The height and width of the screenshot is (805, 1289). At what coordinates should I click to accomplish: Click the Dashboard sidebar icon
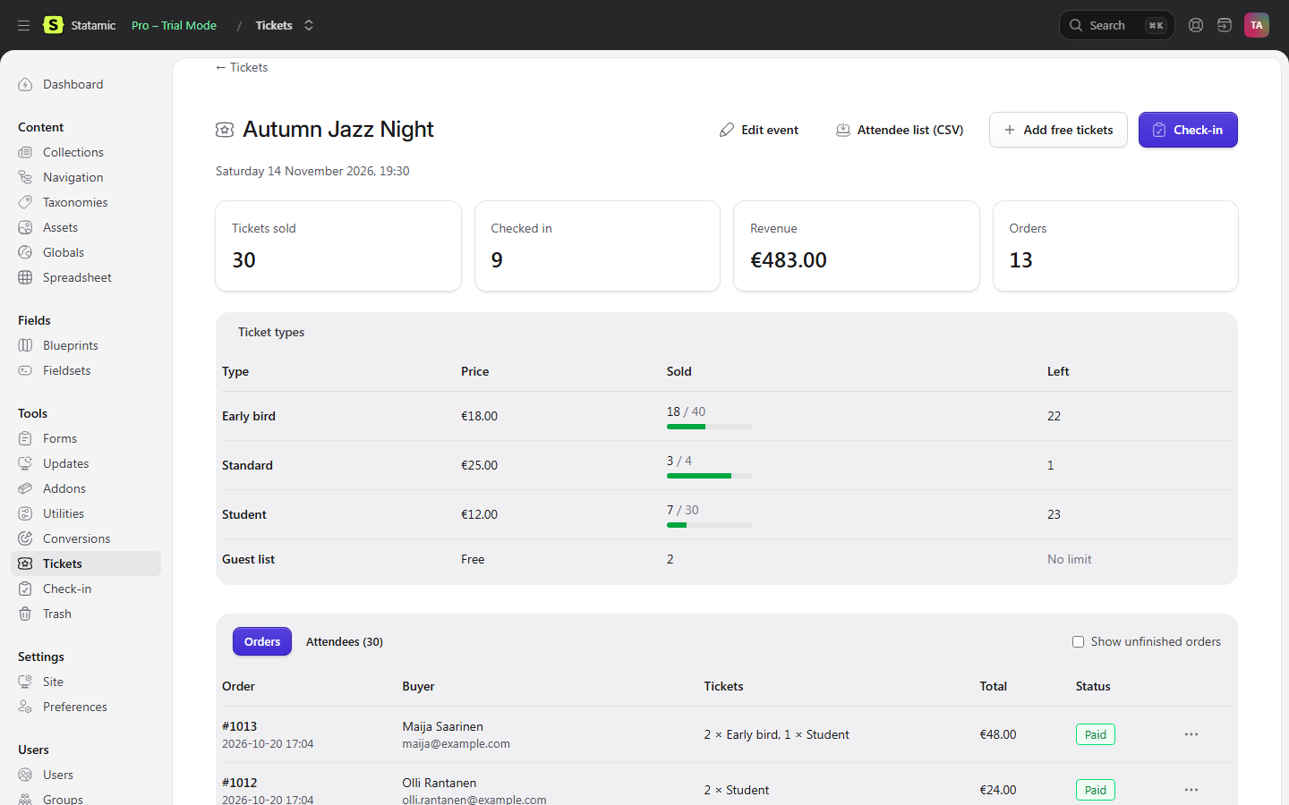coord(25,84)
